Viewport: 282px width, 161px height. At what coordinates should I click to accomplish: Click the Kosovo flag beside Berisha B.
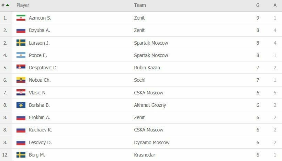tap(21, 105)
